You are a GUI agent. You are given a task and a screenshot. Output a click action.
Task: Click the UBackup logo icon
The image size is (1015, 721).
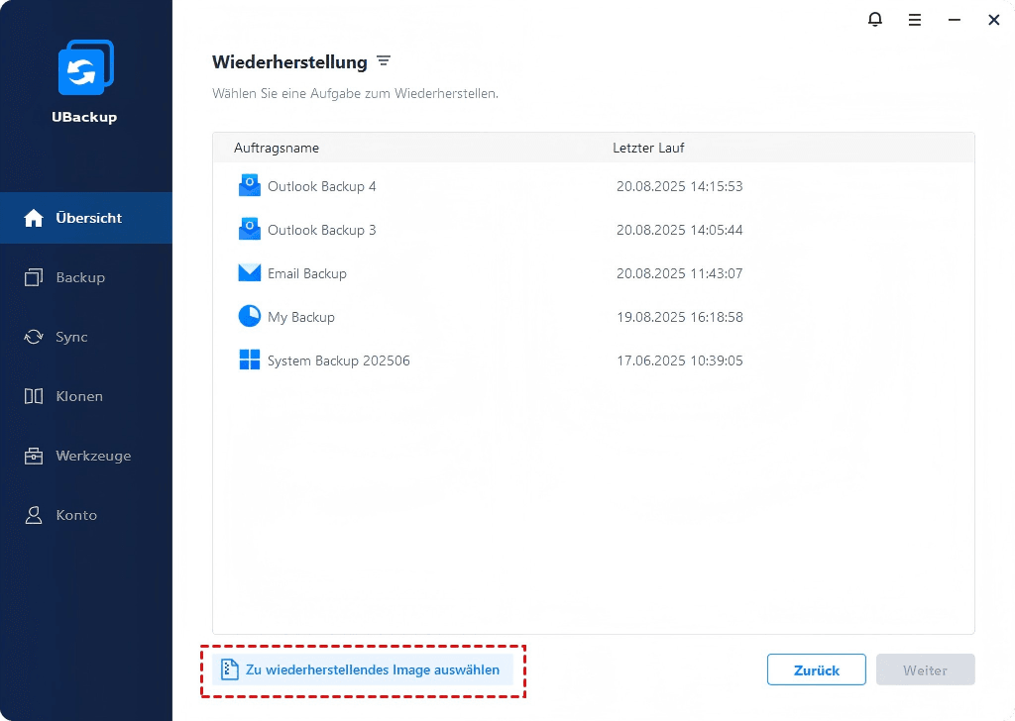(x=85, y=68)
